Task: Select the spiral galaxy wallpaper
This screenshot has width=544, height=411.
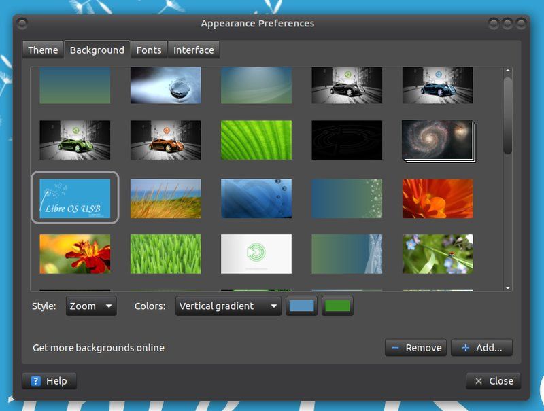Action: tap(436, 141)
